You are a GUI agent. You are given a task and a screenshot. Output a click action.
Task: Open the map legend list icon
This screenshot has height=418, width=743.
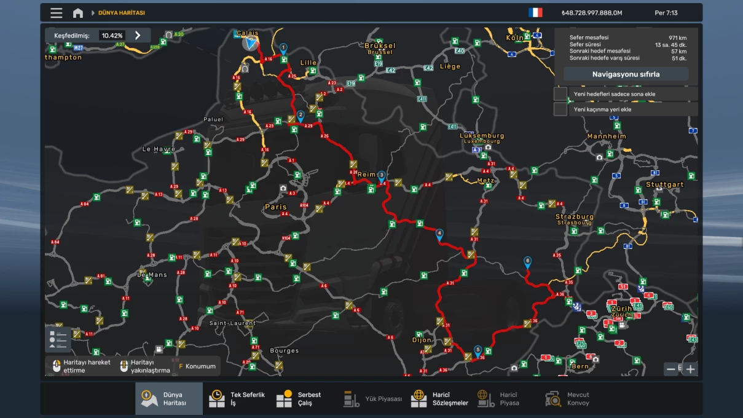[58, 339]
